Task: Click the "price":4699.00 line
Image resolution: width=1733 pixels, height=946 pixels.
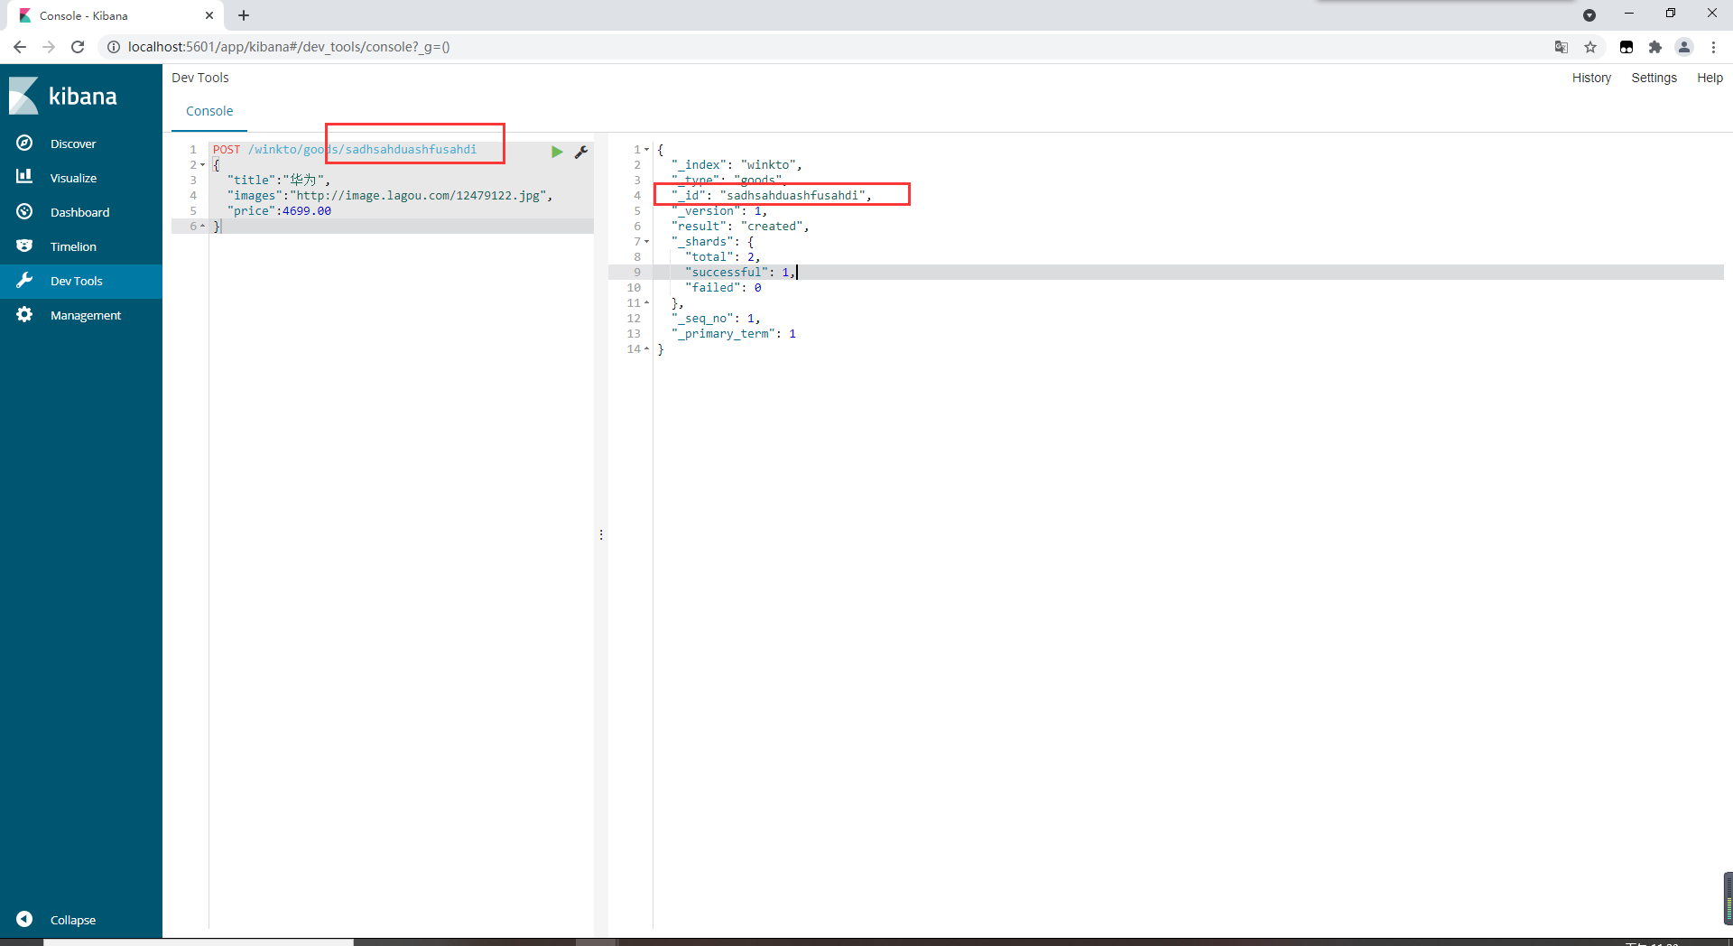Action: tap(279, 211)
